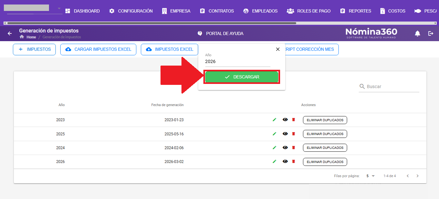439x199 pixels.
Task: Open the ROLES DE PAGO menu
Action: tap(309, 11)
